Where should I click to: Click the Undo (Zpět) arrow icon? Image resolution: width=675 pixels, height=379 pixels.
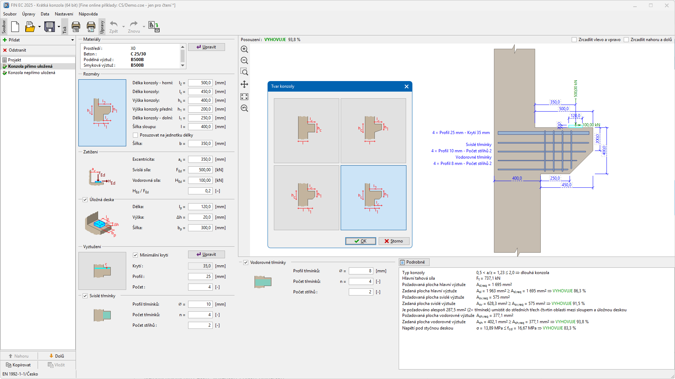114,24
